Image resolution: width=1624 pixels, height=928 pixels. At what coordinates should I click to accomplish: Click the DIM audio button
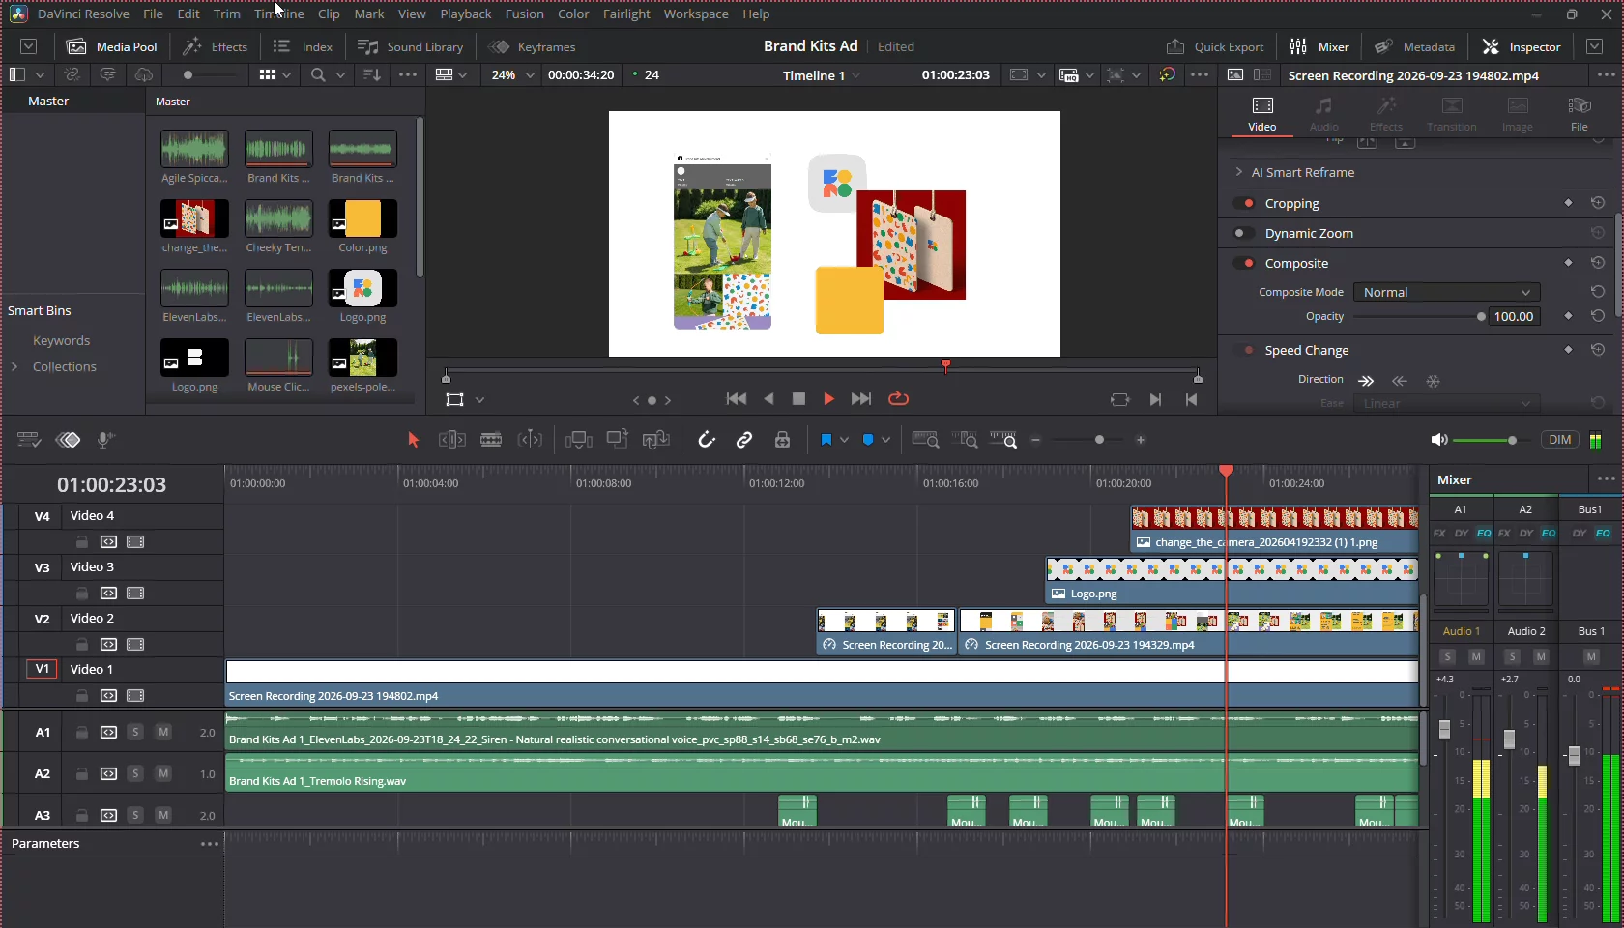point(1559,440)
